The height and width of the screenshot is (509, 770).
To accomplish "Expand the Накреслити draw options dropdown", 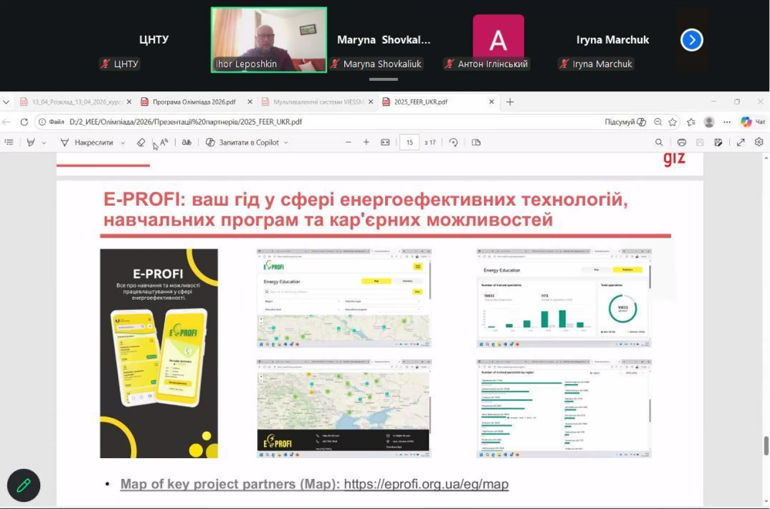I will coord(123,143).
